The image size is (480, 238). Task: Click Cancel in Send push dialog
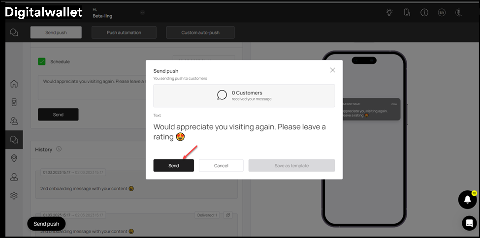221,166
